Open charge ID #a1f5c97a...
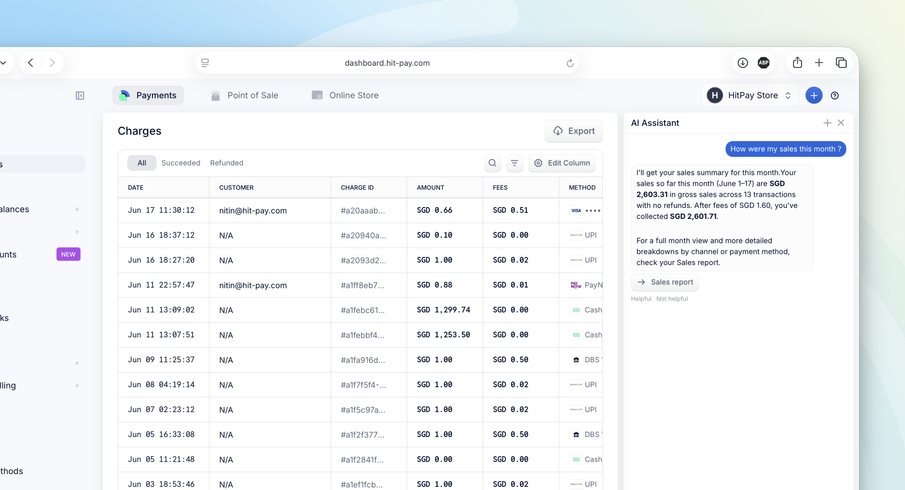 pos(363,410)
